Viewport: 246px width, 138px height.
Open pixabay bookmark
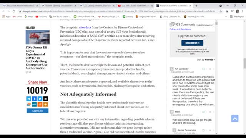(128, 16)
